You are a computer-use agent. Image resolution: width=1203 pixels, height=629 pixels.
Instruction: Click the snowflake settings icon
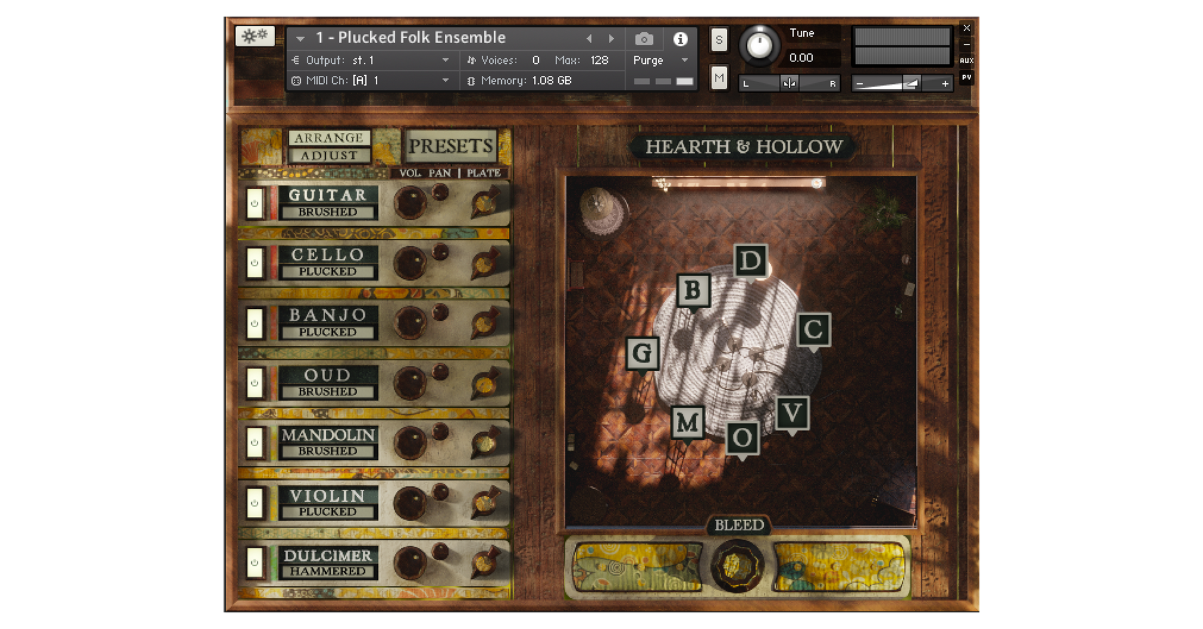pos(254,36)
